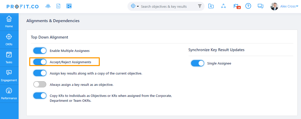Click the Search objectives & key results field
The width and height of the screenshot is (301, 119).
pos(164,6)
